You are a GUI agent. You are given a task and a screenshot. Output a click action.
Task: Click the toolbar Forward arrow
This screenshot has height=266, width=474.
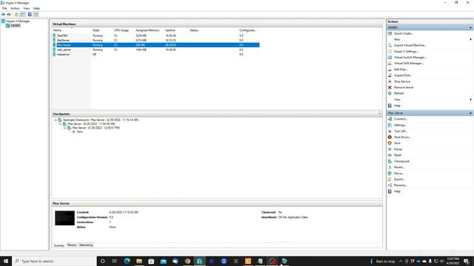[9, 15]
